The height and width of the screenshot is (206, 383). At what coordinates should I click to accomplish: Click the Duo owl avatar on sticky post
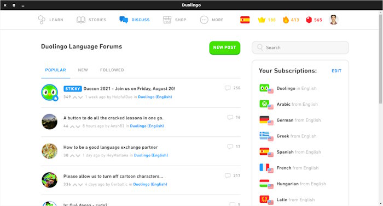click(x=50, y=93)
